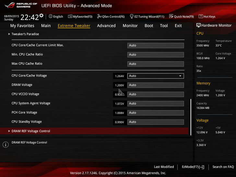Image resolution: width=236 pixels, height=177 pixels.
Task: Click CPU VCCIO Voltage Auto field
Action: coord(156,94)
